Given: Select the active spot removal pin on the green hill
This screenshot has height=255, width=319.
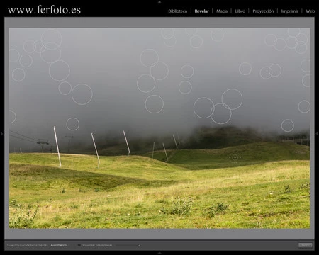Looking at the screenshot, I should (x=235, y=157).
